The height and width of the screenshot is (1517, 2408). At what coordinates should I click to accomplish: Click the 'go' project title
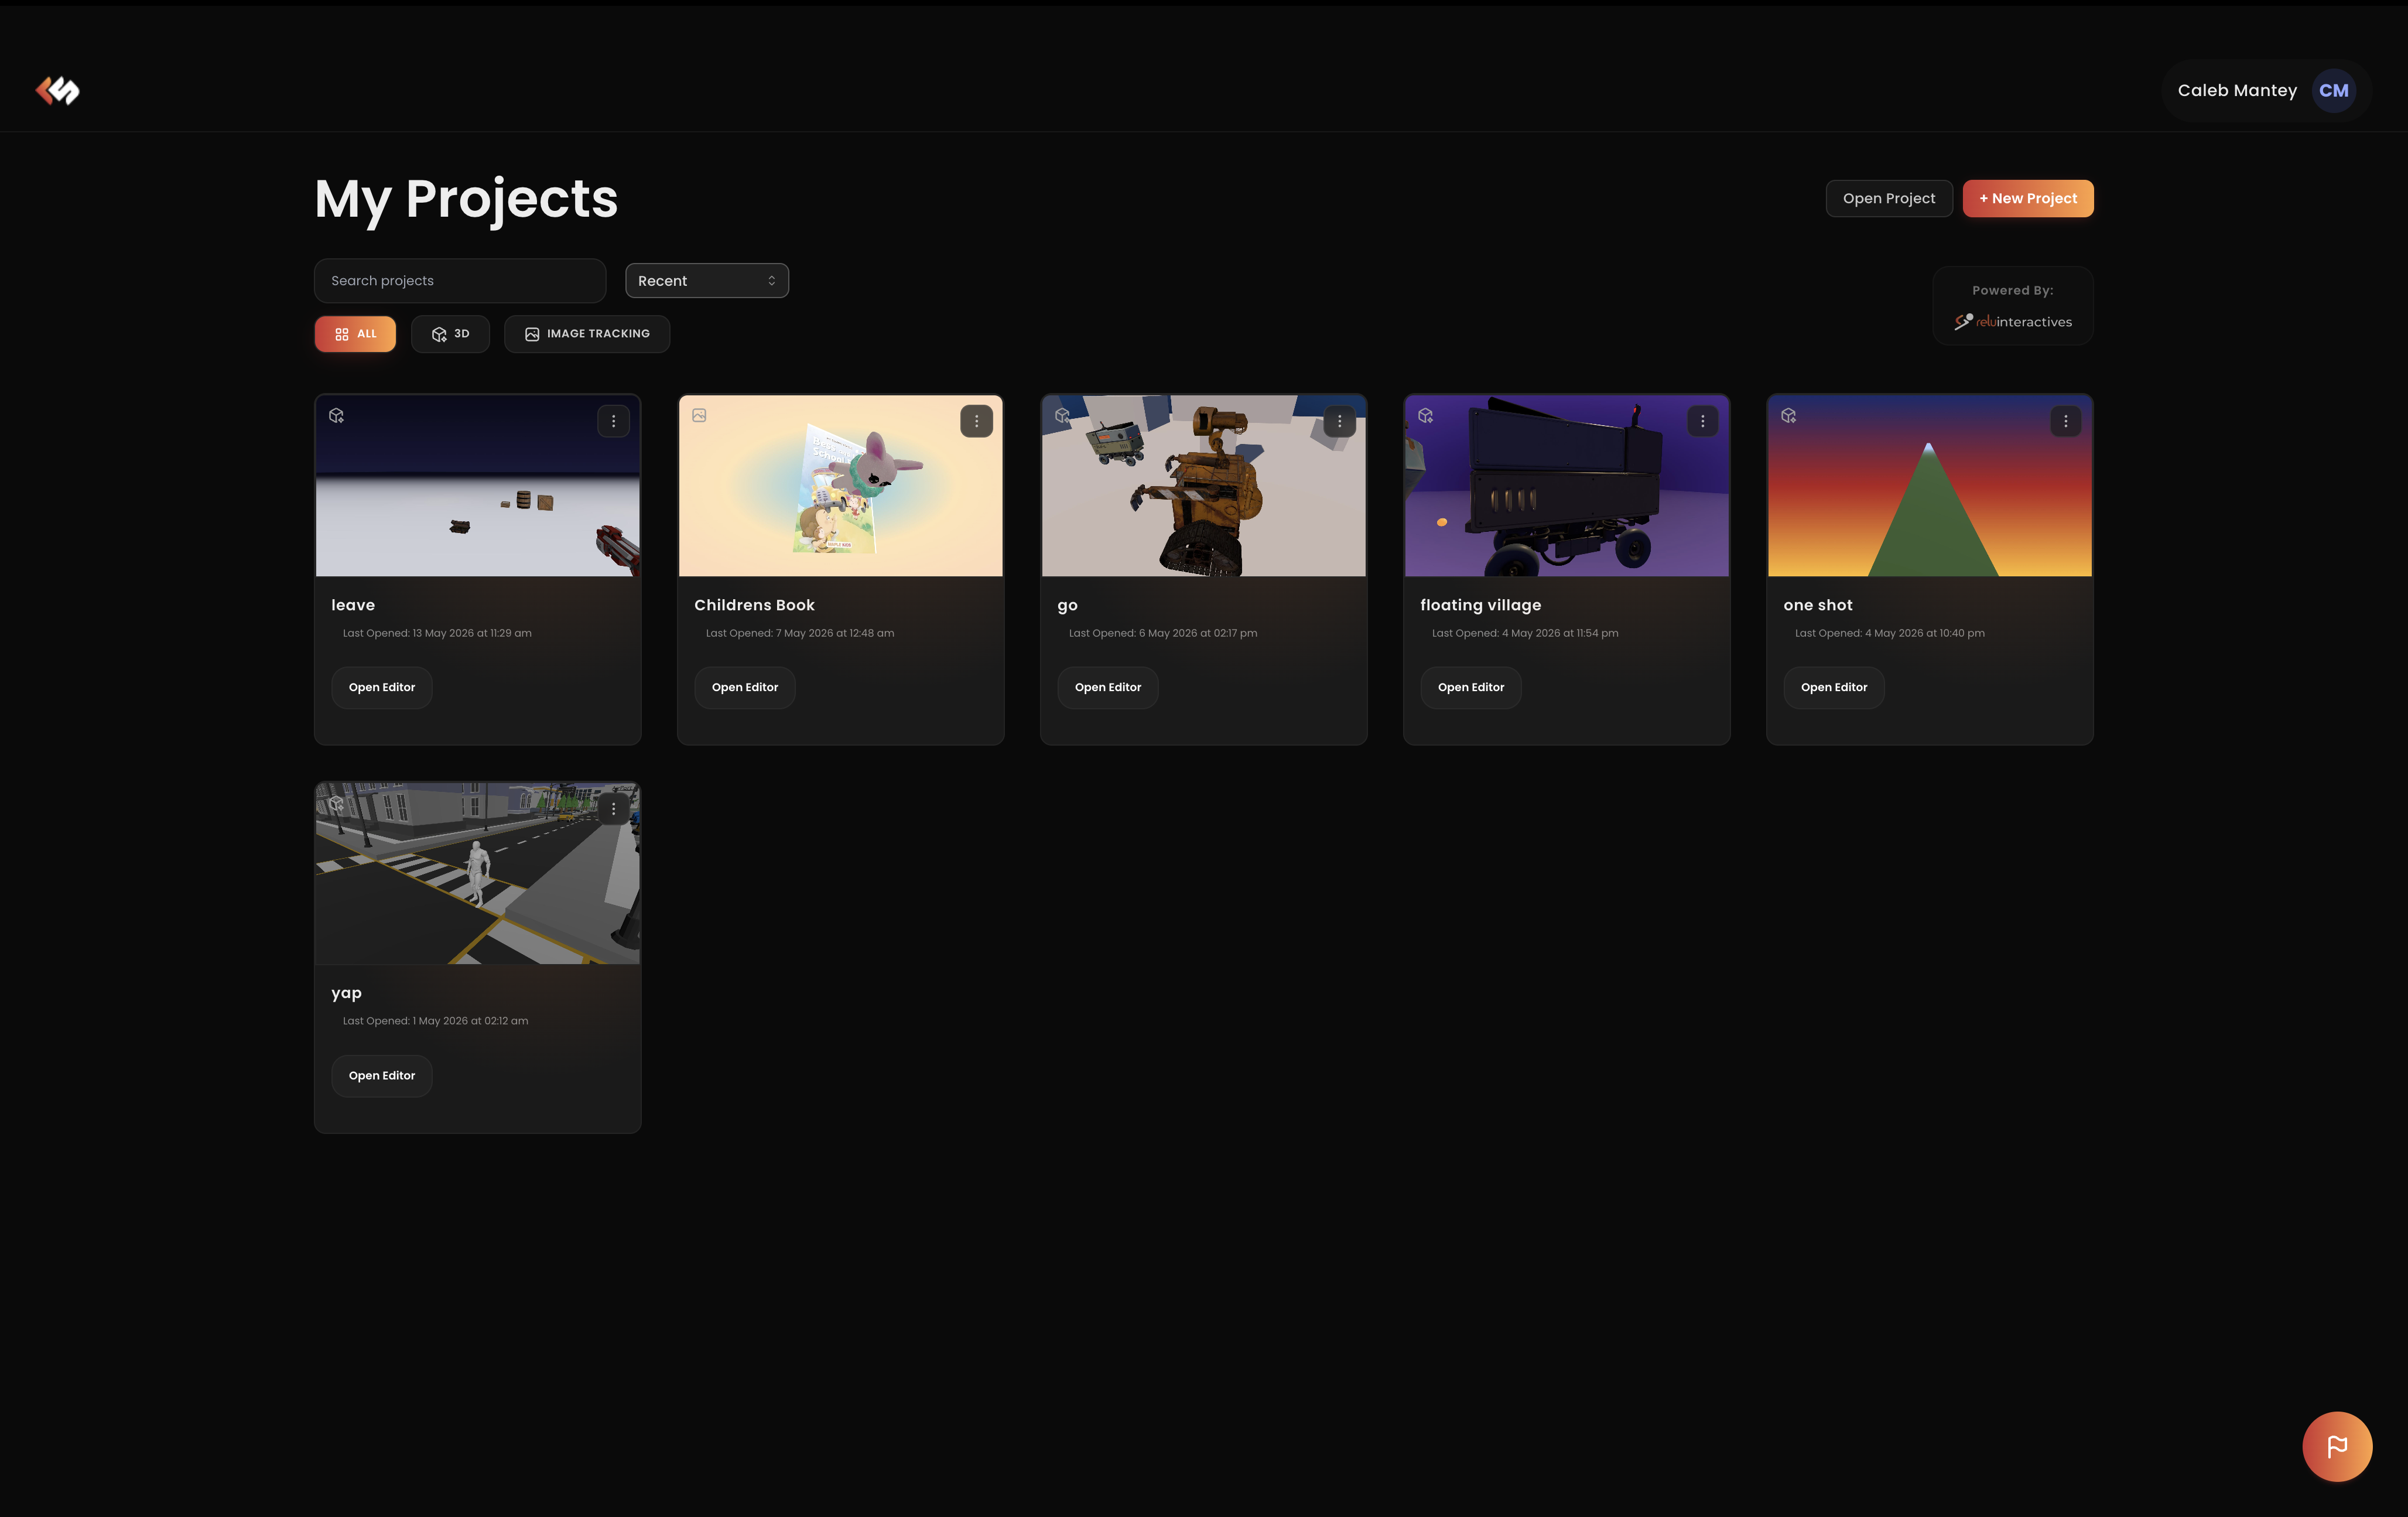coord(1067,606)
